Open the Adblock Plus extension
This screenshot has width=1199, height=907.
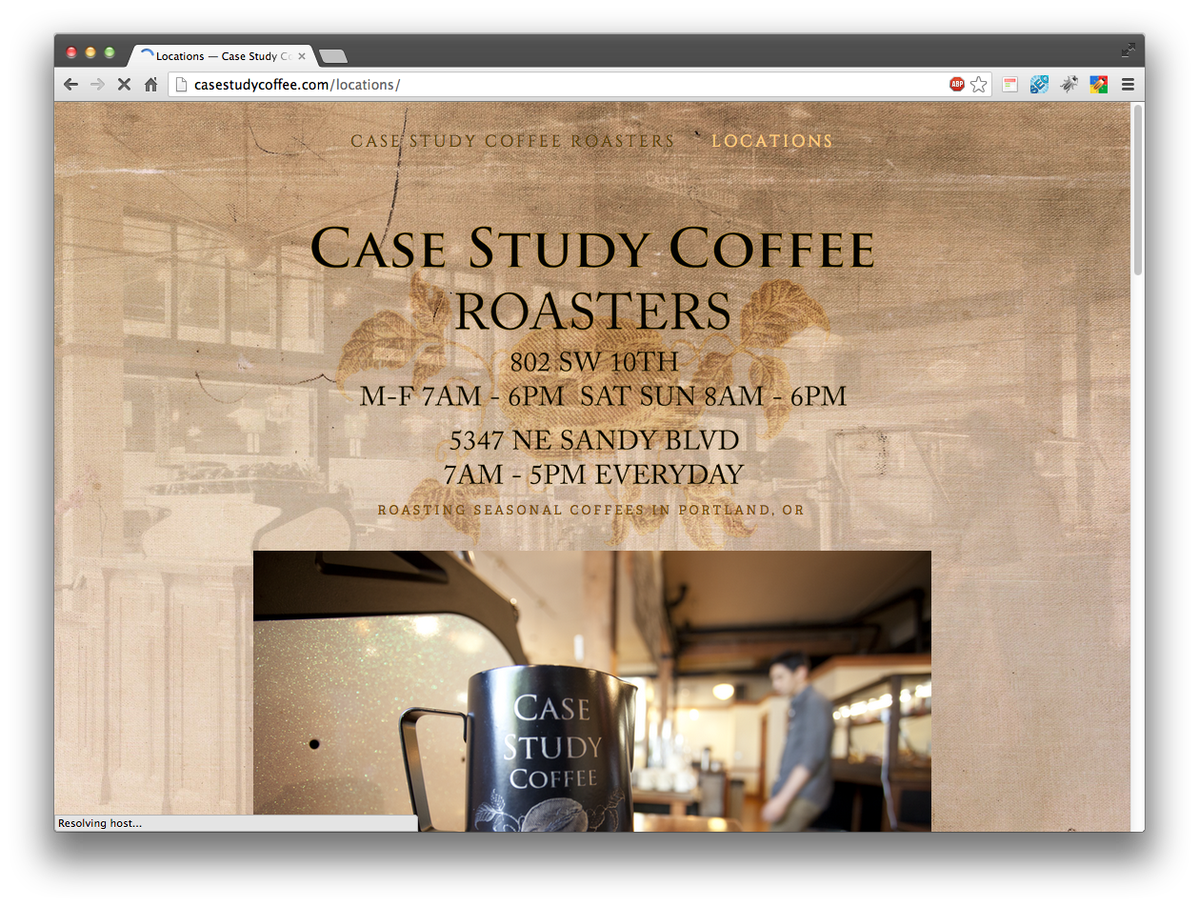click(957, 85)
